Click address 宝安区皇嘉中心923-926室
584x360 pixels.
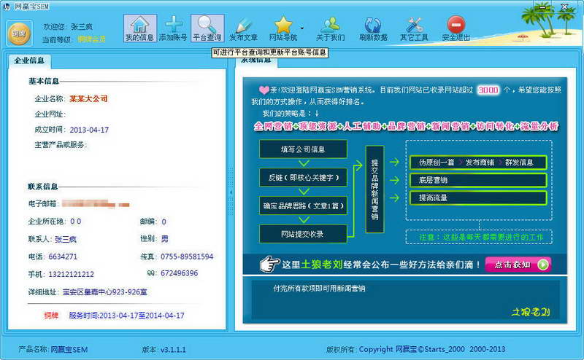[x=104, y=292]
